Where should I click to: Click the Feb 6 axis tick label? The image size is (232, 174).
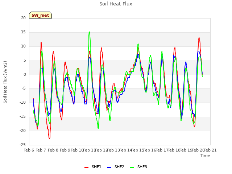point(29,150)
